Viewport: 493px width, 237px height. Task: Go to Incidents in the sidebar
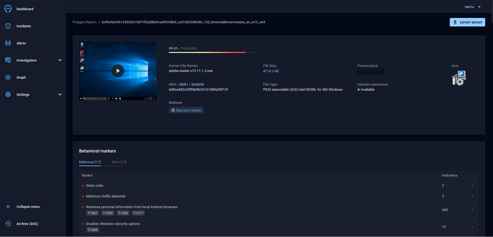click(24, 26)
